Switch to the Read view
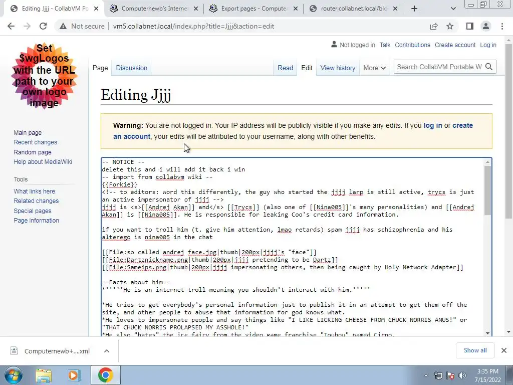Screen dimensions: 513x385 [285, 68]
